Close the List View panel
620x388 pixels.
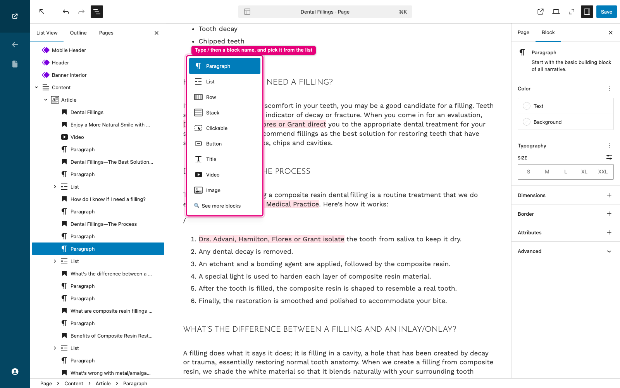point(157,33)
